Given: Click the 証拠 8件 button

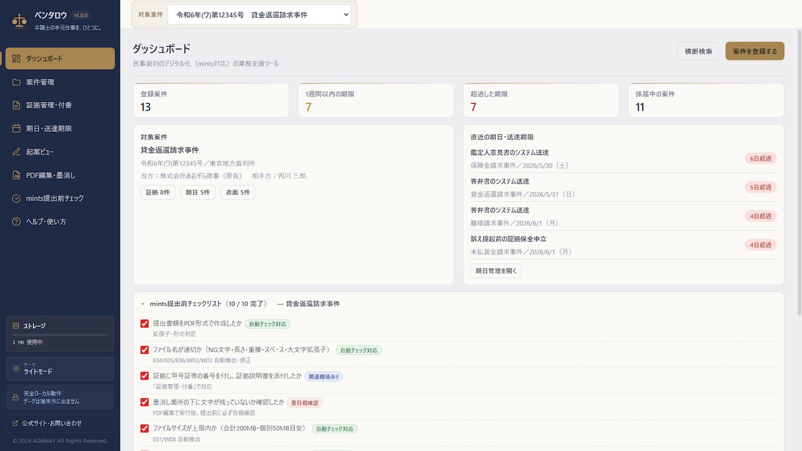Looking at the screenshot, I should pos(158,193).
